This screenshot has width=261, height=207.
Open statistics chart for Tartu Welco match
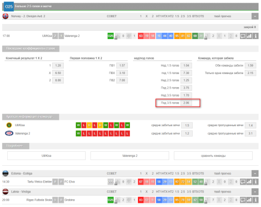[x=249, y=182]
